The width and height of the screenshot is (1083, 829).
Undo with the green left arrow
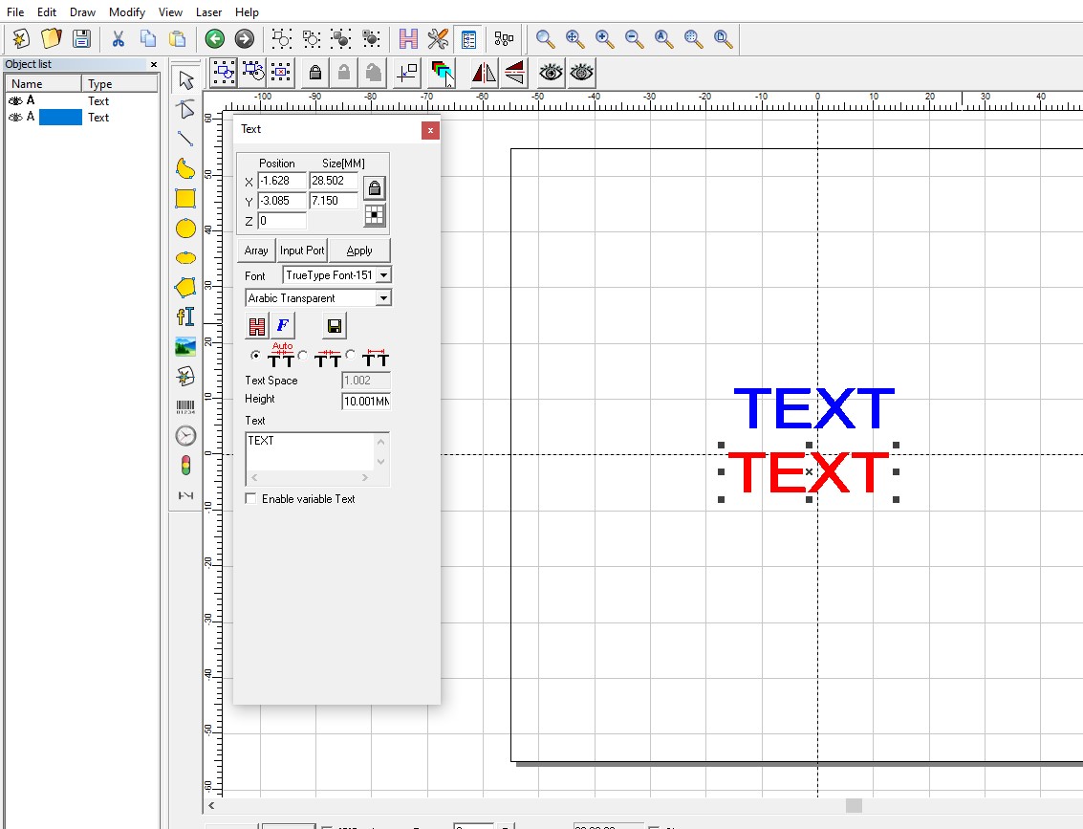(x=215, y=38)
